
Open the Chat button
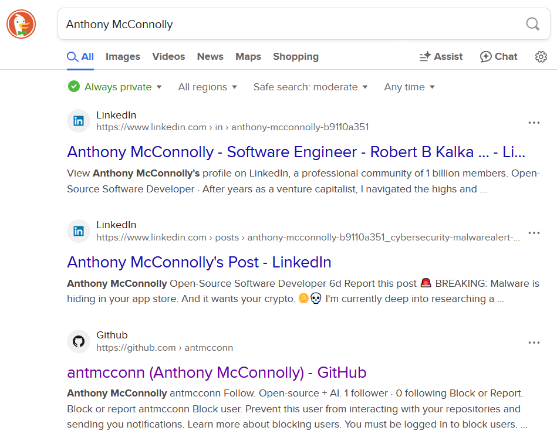(x=499, y=57)
